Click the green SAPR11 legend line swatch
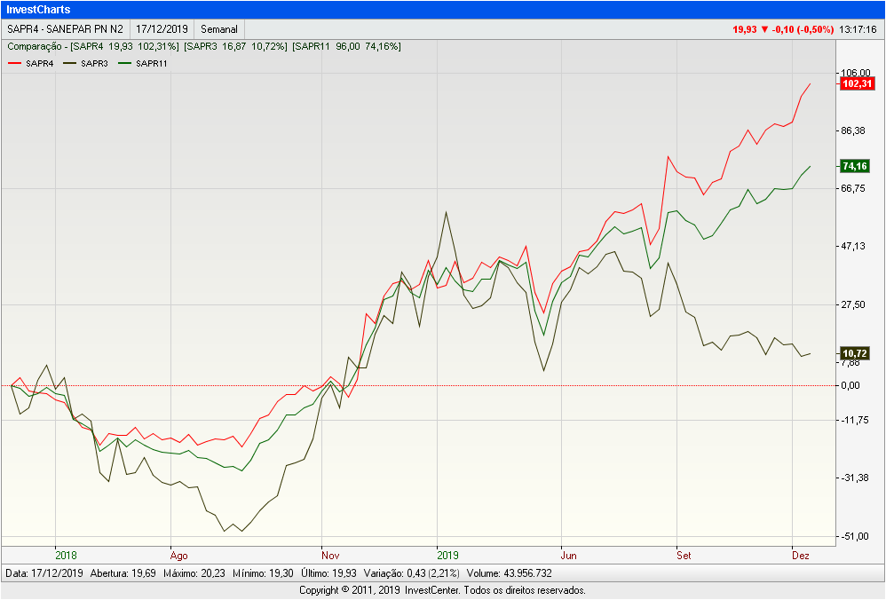 click(x=125, y=63)
